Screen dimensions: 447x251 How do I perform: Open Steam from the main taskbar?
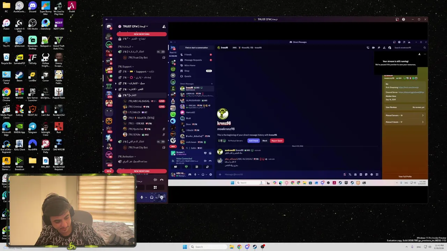255,247
